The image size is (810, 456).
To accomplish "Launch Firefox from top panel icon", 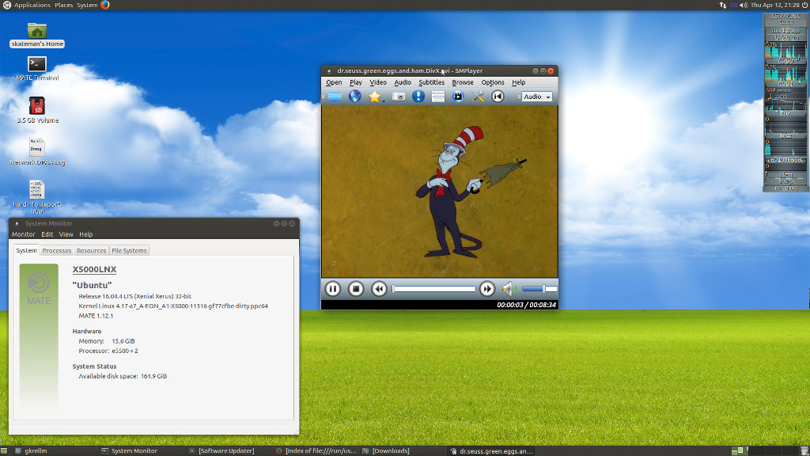I will [x=105, y=5].
